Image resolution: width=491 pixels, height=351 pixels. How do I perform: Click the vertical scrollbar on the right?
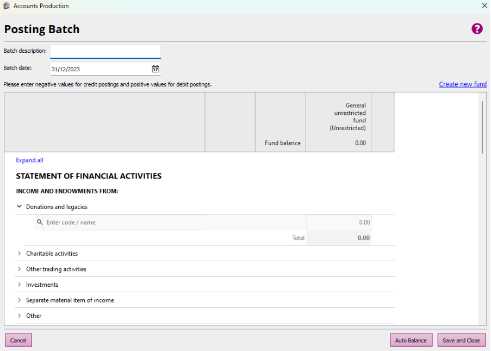[x=482, y=127]
